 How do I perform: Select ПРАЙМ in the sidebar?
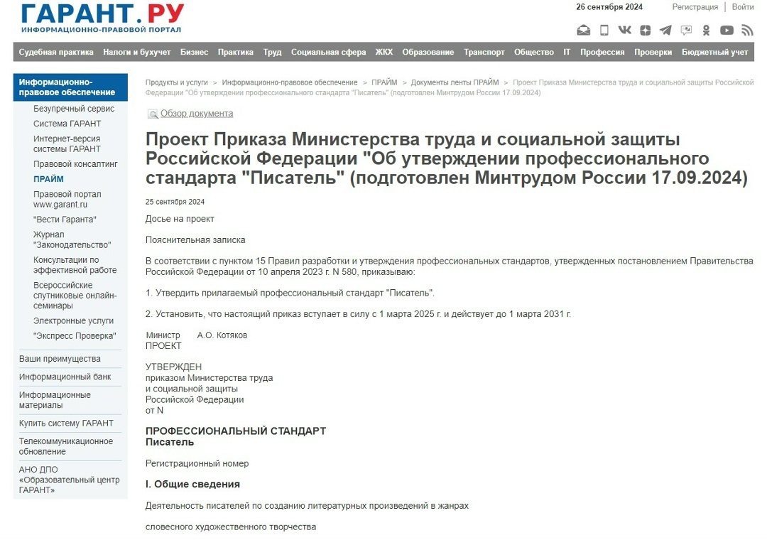[48, 179]
